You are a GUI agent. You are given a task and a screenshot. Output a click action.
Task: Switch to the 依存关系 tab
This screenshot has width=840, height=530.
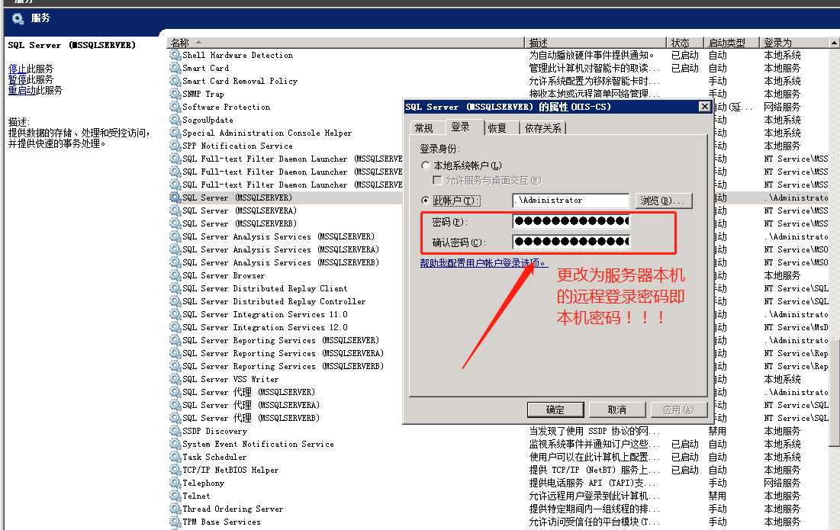pos(542,128)
